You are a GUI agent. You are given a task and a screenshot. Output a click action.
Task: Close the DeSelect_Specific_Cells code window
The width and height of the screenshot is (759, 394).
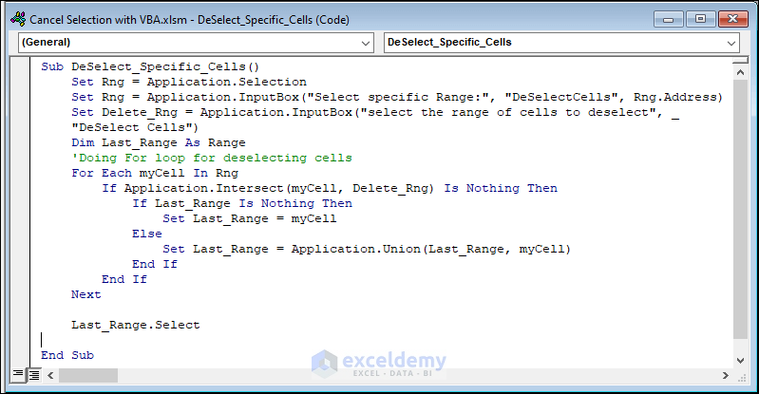(731, 18)
